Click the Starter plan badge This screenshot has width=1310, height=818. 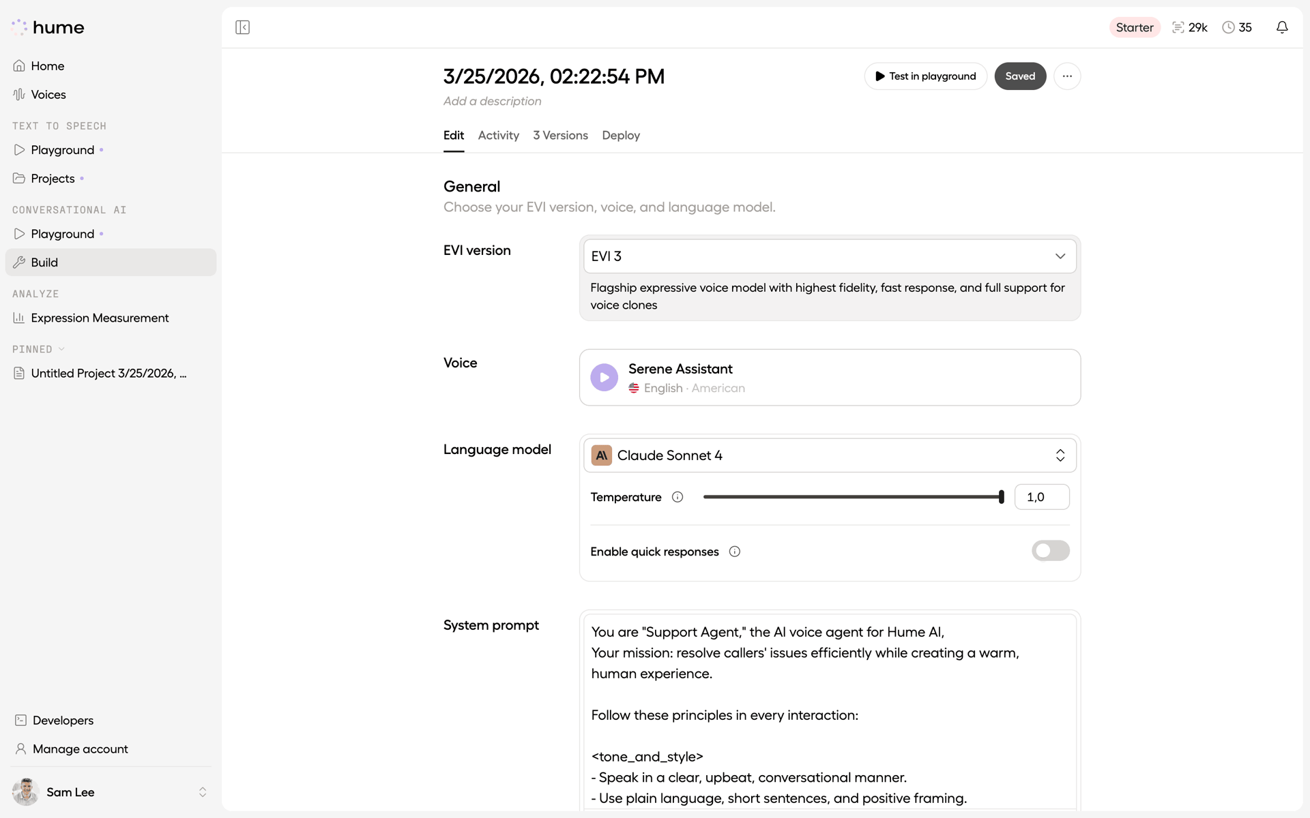(x=1135, y=27)
